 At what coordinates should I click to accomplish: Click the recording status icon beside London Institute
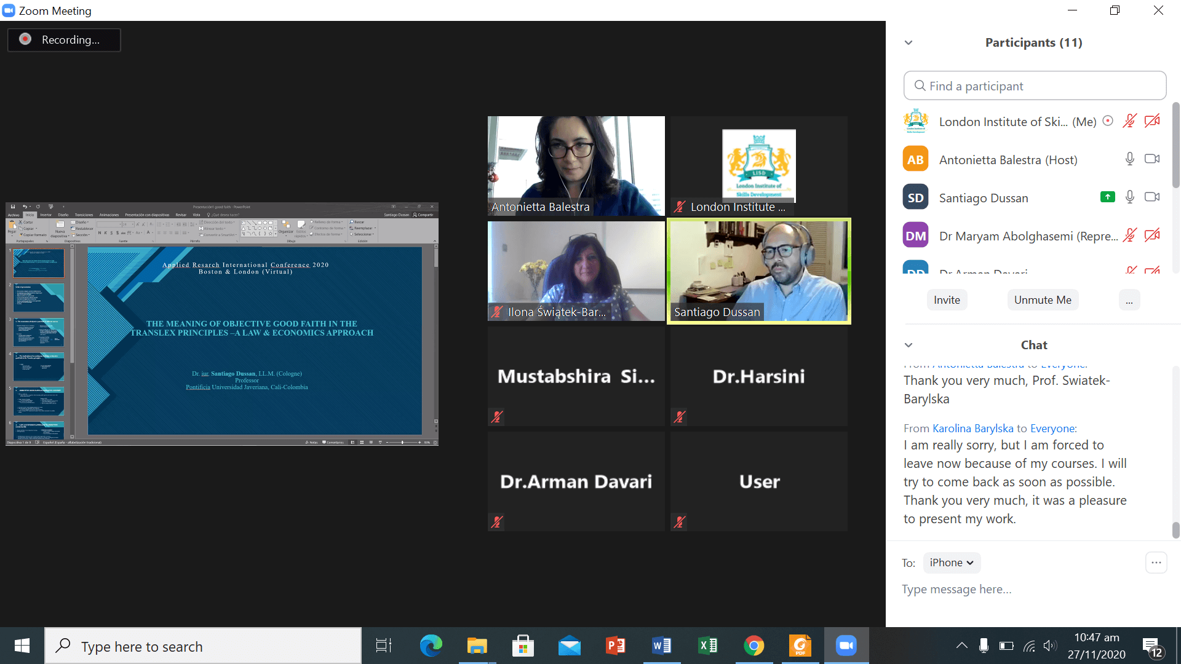[x=1108, y=121]
